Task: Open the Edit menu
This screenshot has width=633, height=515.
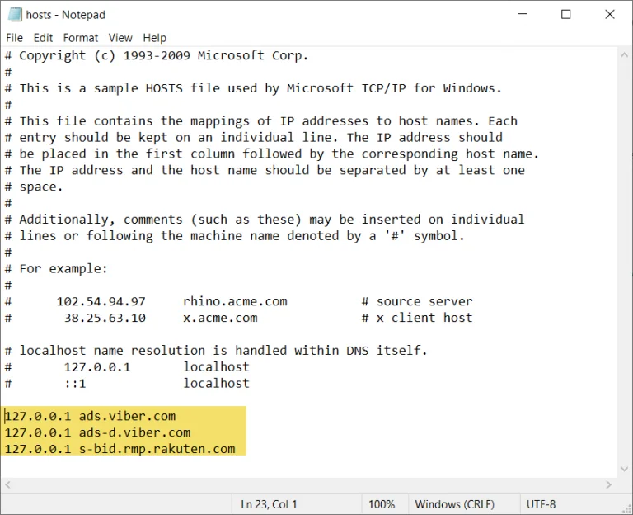Action: click(x=43, y=38)
